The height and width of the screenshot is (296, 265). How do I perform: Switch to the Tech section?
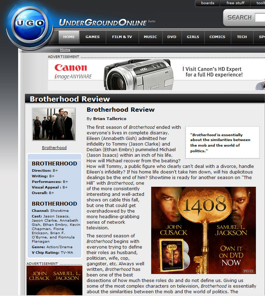pyautogui.click(x=242, y=37)
